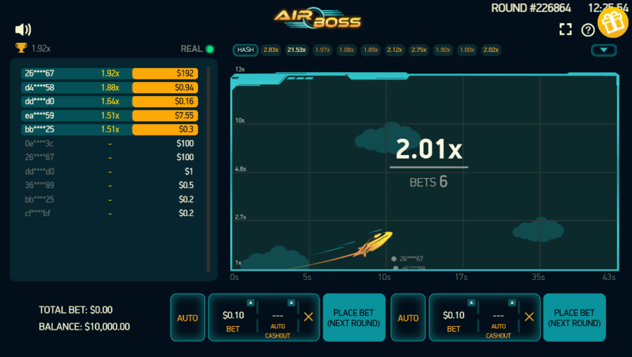632x357 pixels.
Task: Open the gift bonus icon
Action: 613,22
